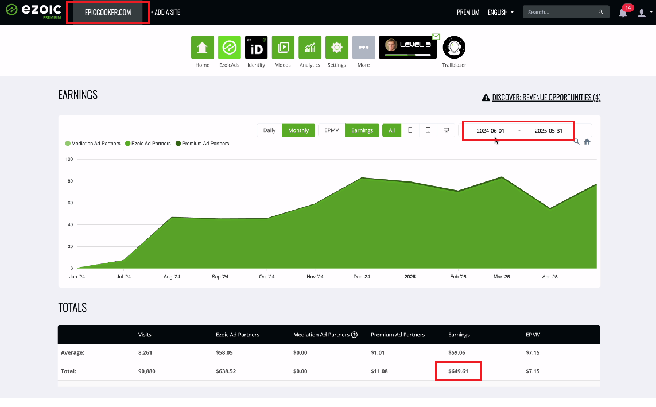Open the Settings gear icon
The width and height of the screenshot is (656, 407).
click(x=337, y=47)
